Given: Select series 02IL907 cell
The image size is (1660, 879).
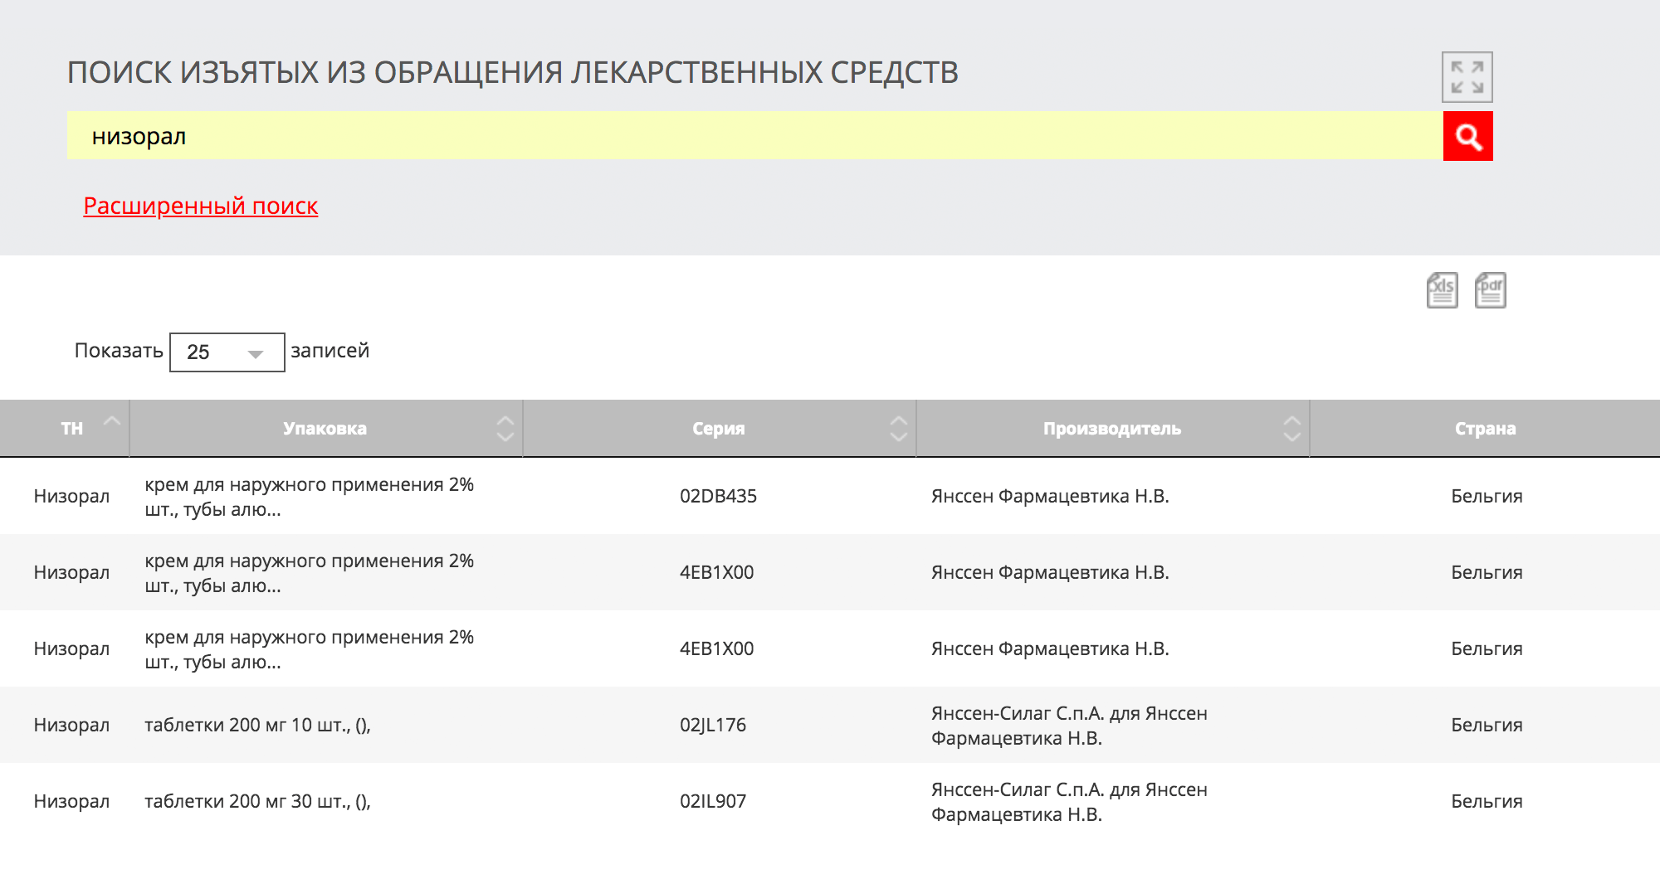Looking at the screenshot, I should point(713,801).
